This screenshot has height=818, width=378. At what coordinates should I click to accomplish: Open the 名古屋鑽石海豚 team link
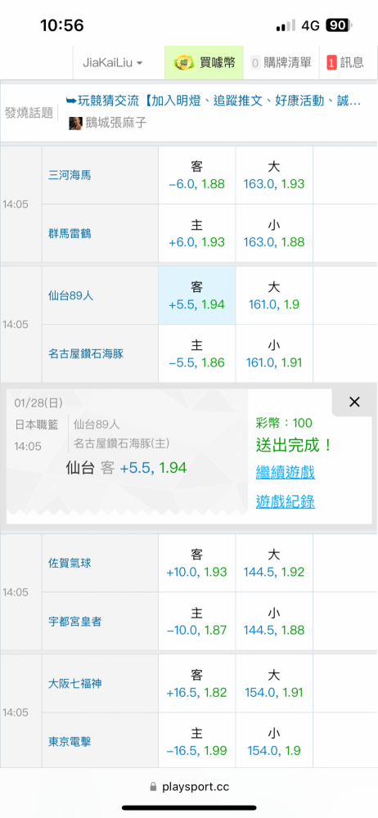(x=86, y=353)
